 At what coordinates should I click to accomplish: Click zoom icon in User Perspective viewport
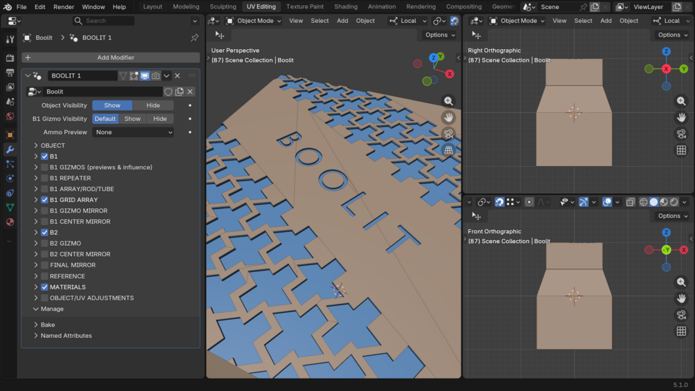(x=449, y=101)
